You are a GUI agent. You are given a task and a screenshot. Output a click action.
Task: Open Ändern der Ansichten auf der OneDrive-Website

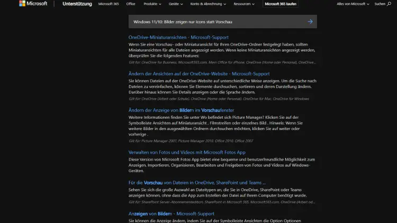click(199, 73)
